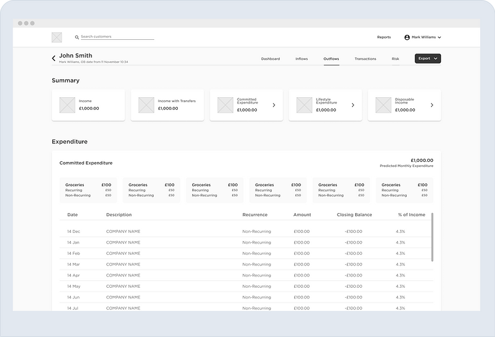
Task: Select the 14 May transaction row date
Action: 74,287
